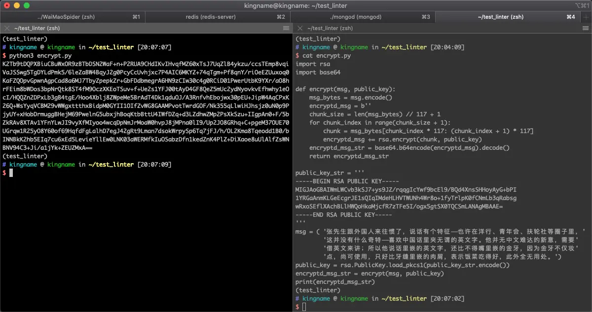Screen dimensions: 592x312
Task: Click the 'import rsa' line
Action: (313, 64)
